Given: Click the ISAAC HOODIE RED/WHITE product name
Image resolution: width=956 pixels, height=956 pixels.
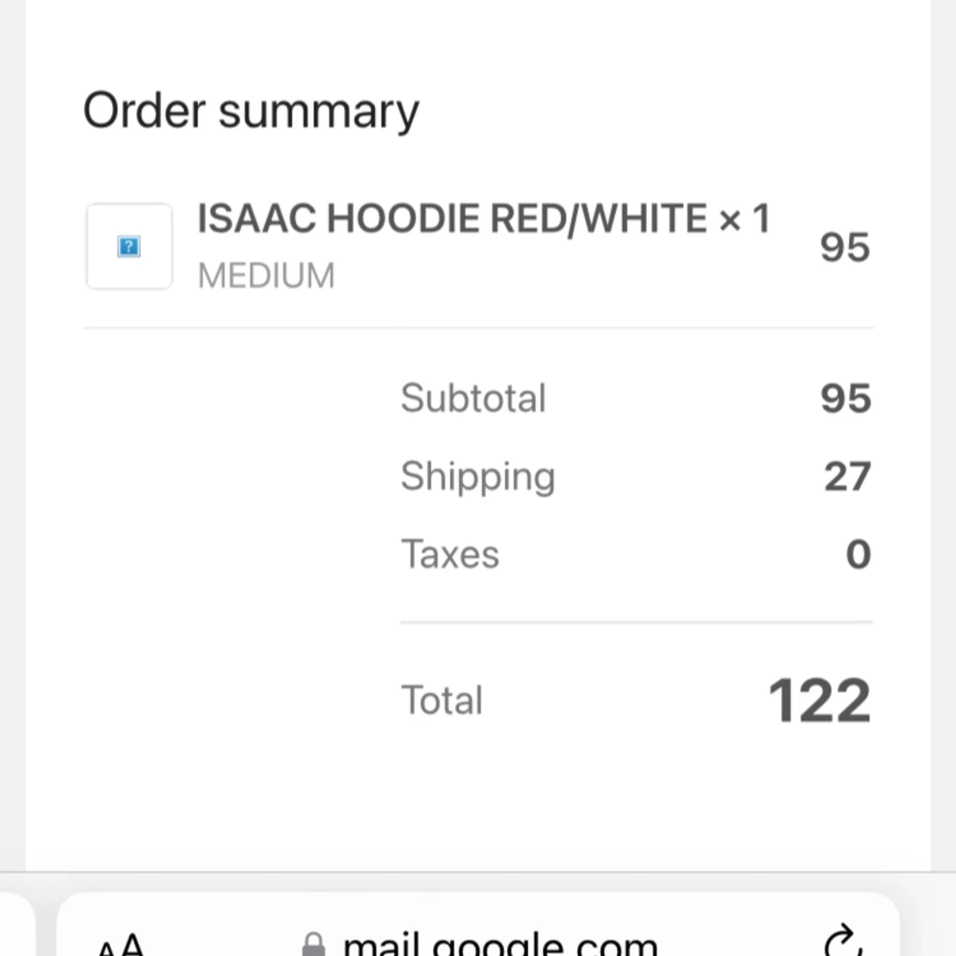Looking at the screenshot, I should pos(452,218).
